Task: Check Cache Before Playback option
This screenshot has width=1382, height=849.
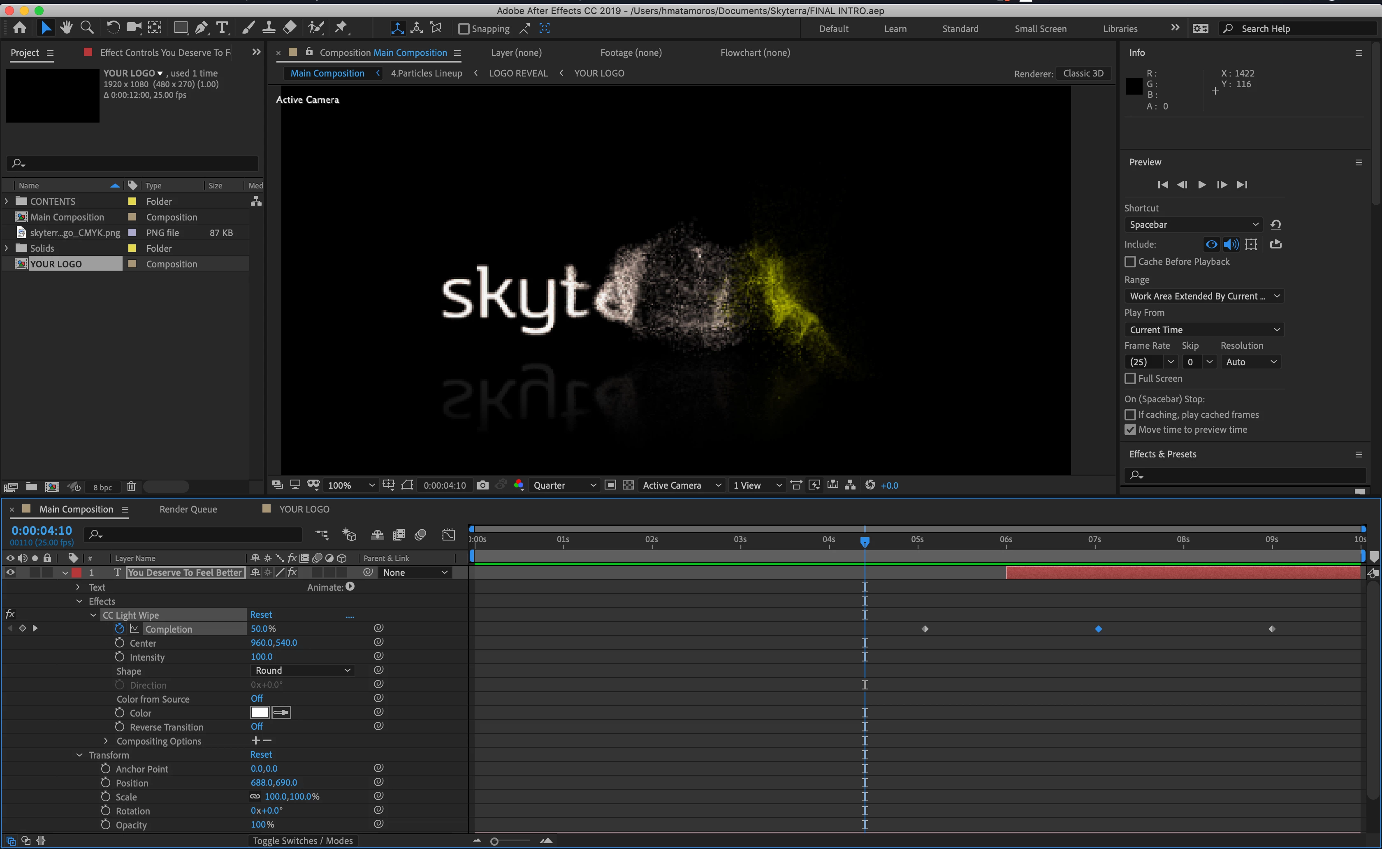Action: pos(1131,262)
